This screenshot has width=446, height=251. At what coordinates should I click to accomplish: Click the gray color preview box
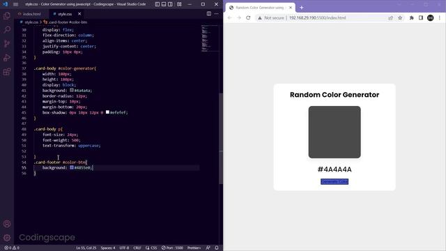(334, 132)
